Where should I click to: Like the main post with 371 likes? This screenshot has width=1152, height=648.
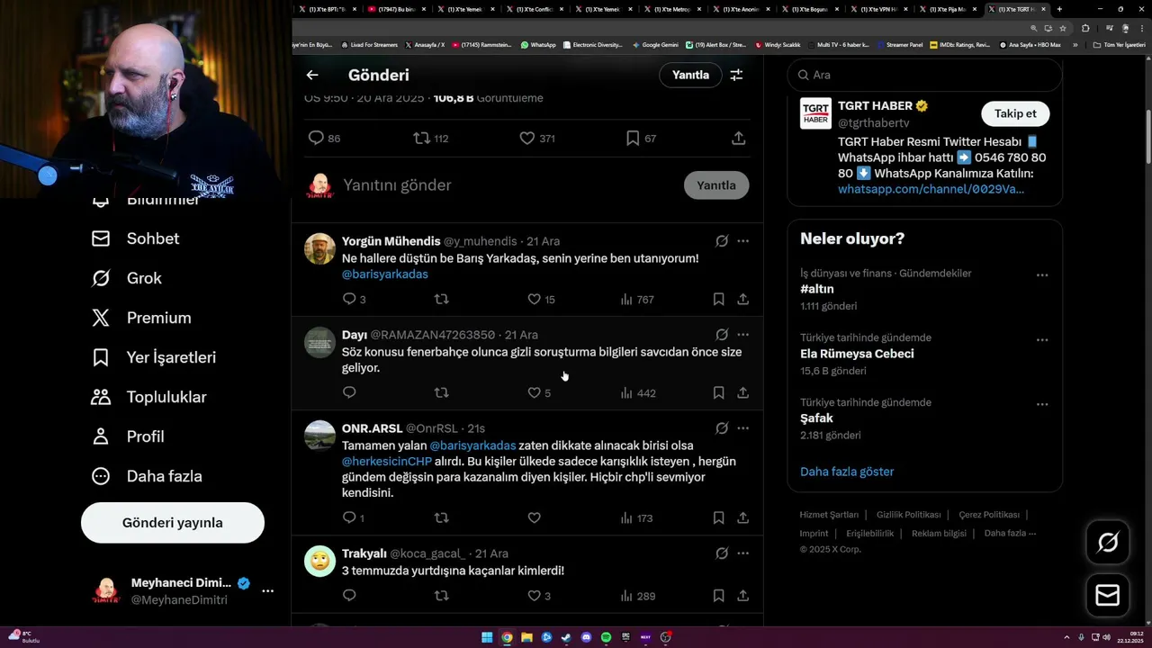527,138
